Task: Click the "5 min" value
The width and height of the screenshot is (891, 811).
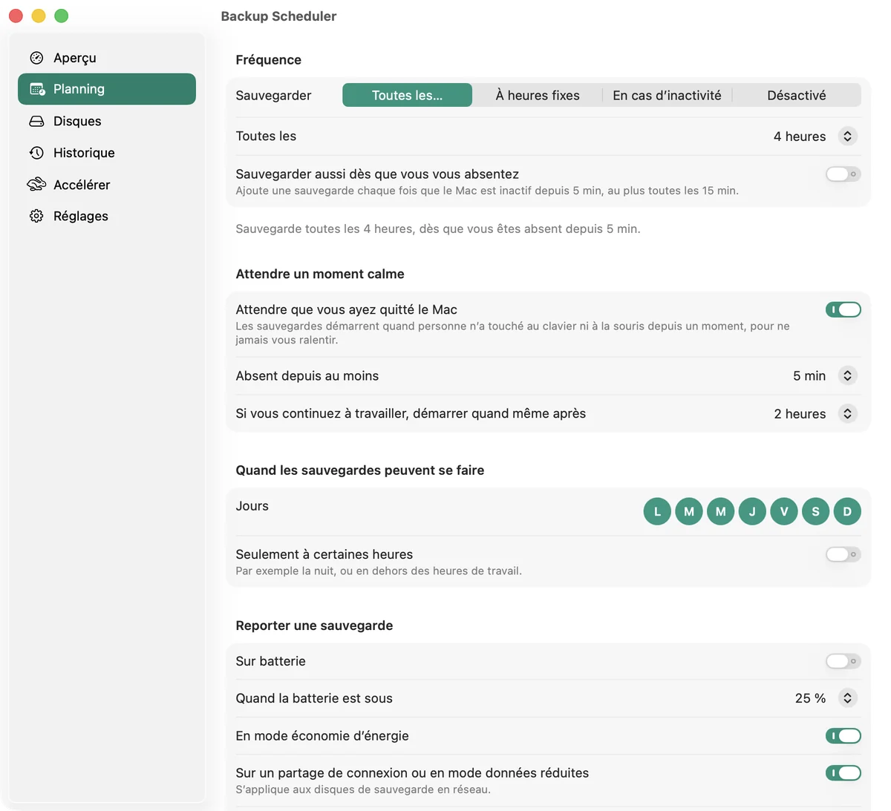Action: tap(809, 375)
